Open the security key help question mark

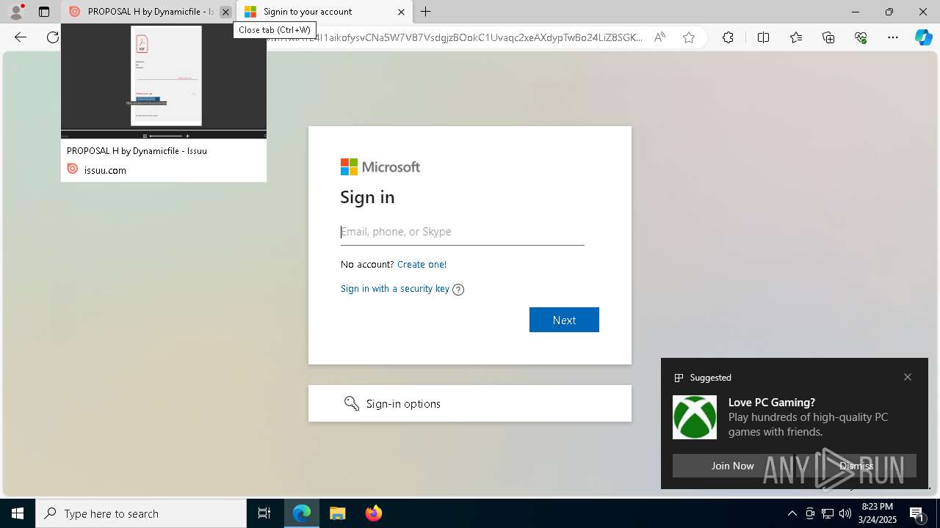(458, 289)
